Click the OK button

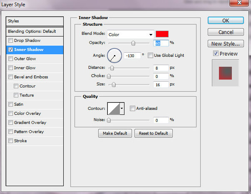[226, 21]
